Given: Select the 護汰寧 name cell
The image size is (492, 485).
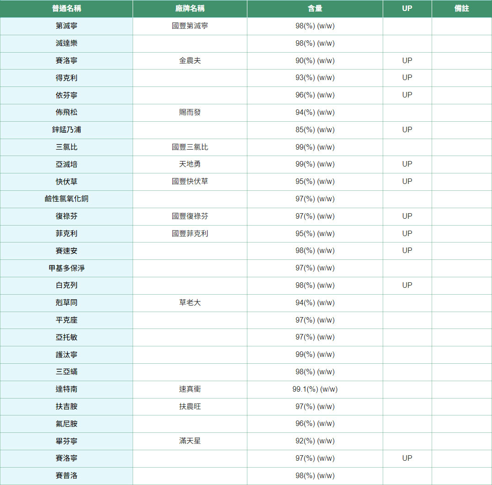Looking at the screenshot, I should pyautogui.click(x=66, y=355).
